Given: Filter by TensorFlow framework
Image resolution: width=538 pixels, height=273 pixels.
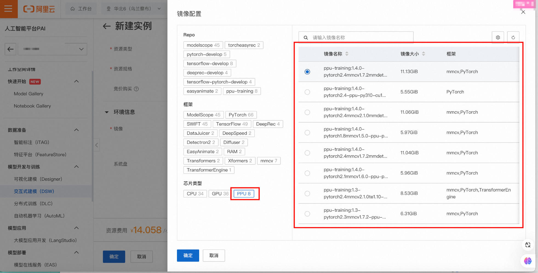Looking at the screenshot, I should [x=232, y=124].
